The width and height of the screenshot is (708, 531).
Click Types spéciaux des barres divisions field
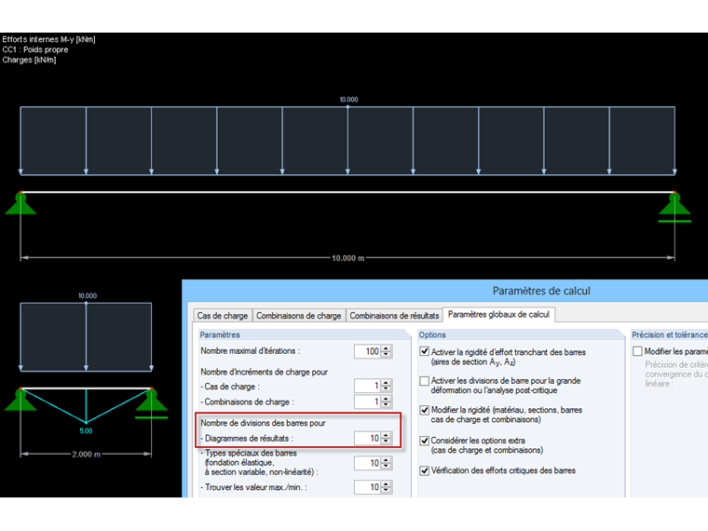coord(368,463)
